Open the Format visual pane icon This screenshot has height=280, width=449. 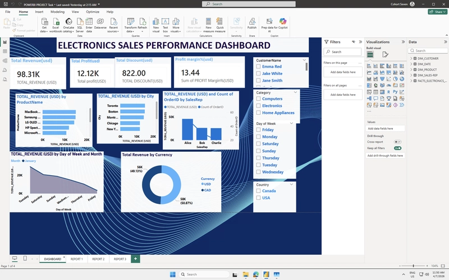coord(385,54)
